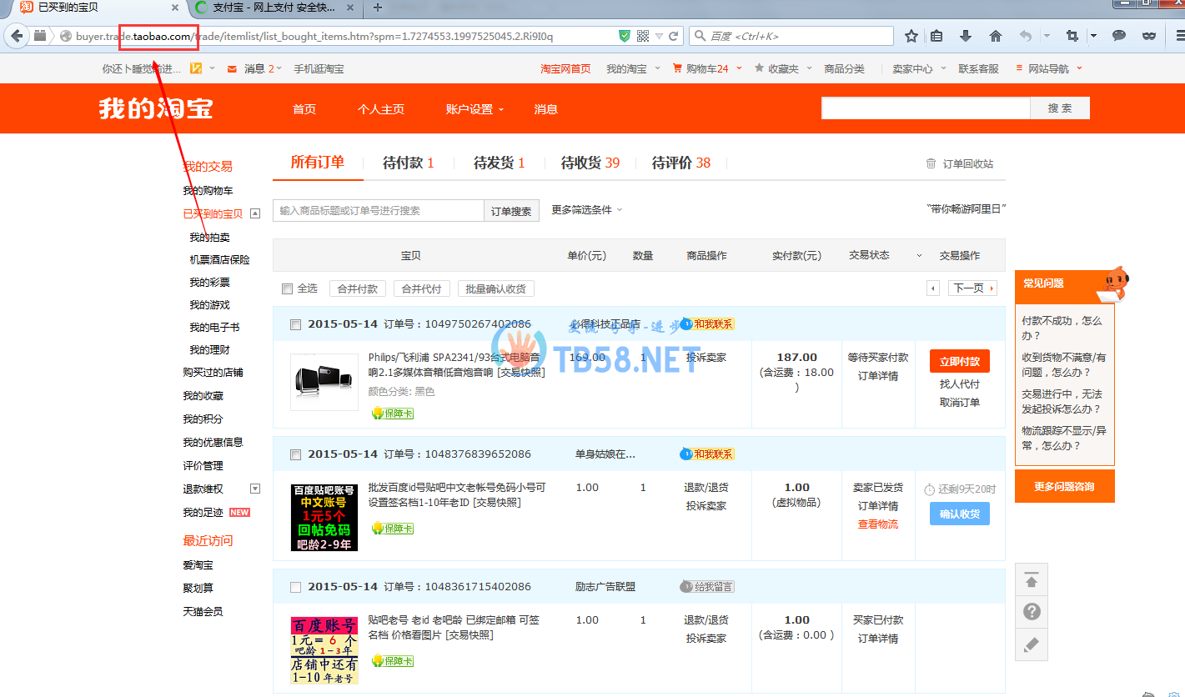Viewport: 1185px width, 697px height.
Task: Click the search box in the orange header
Action: pyautogui.click(x=926, y=108)
